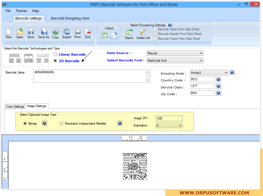Switch to Color Settings tab

pos(15,107)
